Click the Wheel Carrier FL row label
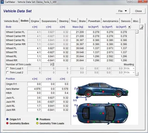148x133 pixels. point(15,32)
